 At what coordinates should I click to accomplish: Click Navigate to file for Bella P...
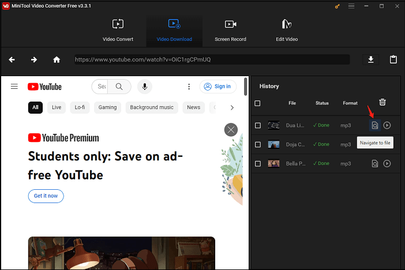(374, 163)
